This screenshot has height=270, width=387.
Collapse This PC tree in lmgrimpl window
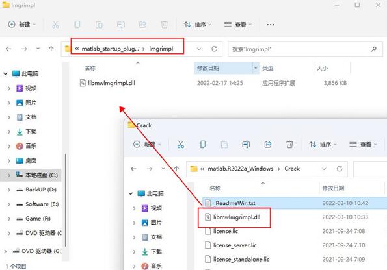coord(5,73)
